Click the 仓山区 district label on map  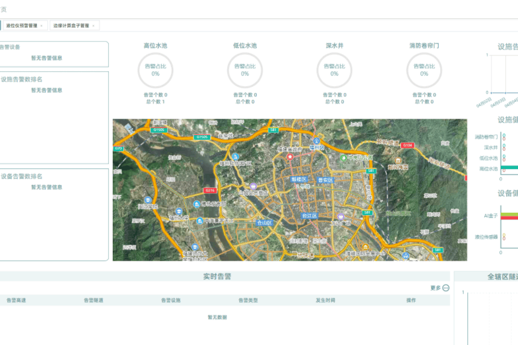264,223
